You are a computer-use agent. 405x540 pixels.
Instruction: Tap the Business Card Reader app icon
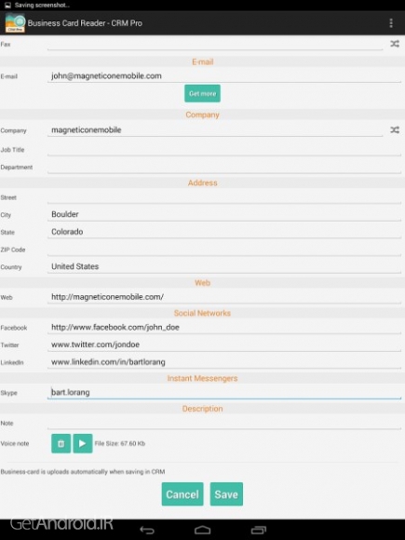pyautogui.click(x=15, y=22)
